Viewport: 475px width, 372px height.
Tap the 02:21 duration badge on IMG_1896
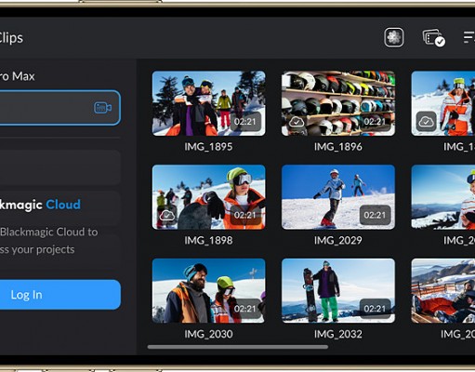pos(375,122)
